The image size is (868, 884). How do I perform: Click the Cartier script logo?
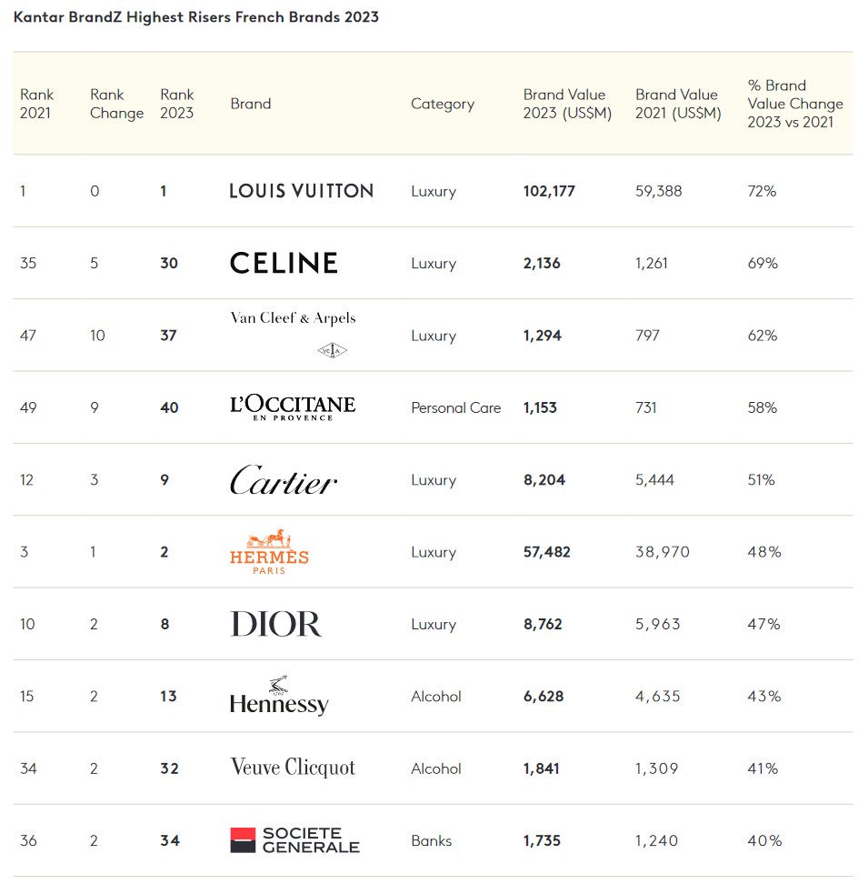283,480
